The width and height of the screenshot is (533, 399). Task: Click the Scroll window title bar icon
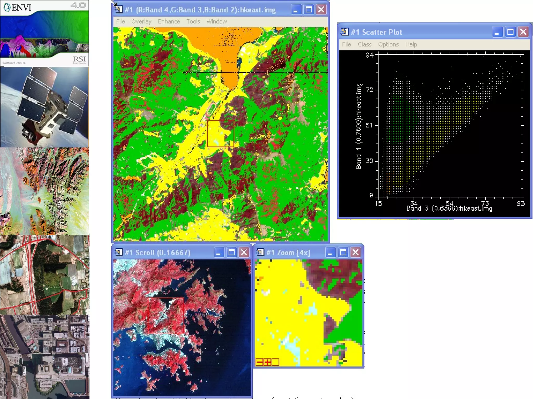click(x=119, y=252)
